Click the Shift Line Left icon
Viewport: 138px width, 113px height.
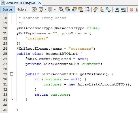[117, 9]
